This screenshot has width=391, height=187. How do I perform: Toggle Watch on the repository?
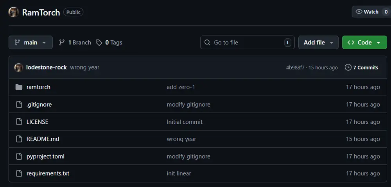pyautogui.click(x=367, y=12)
